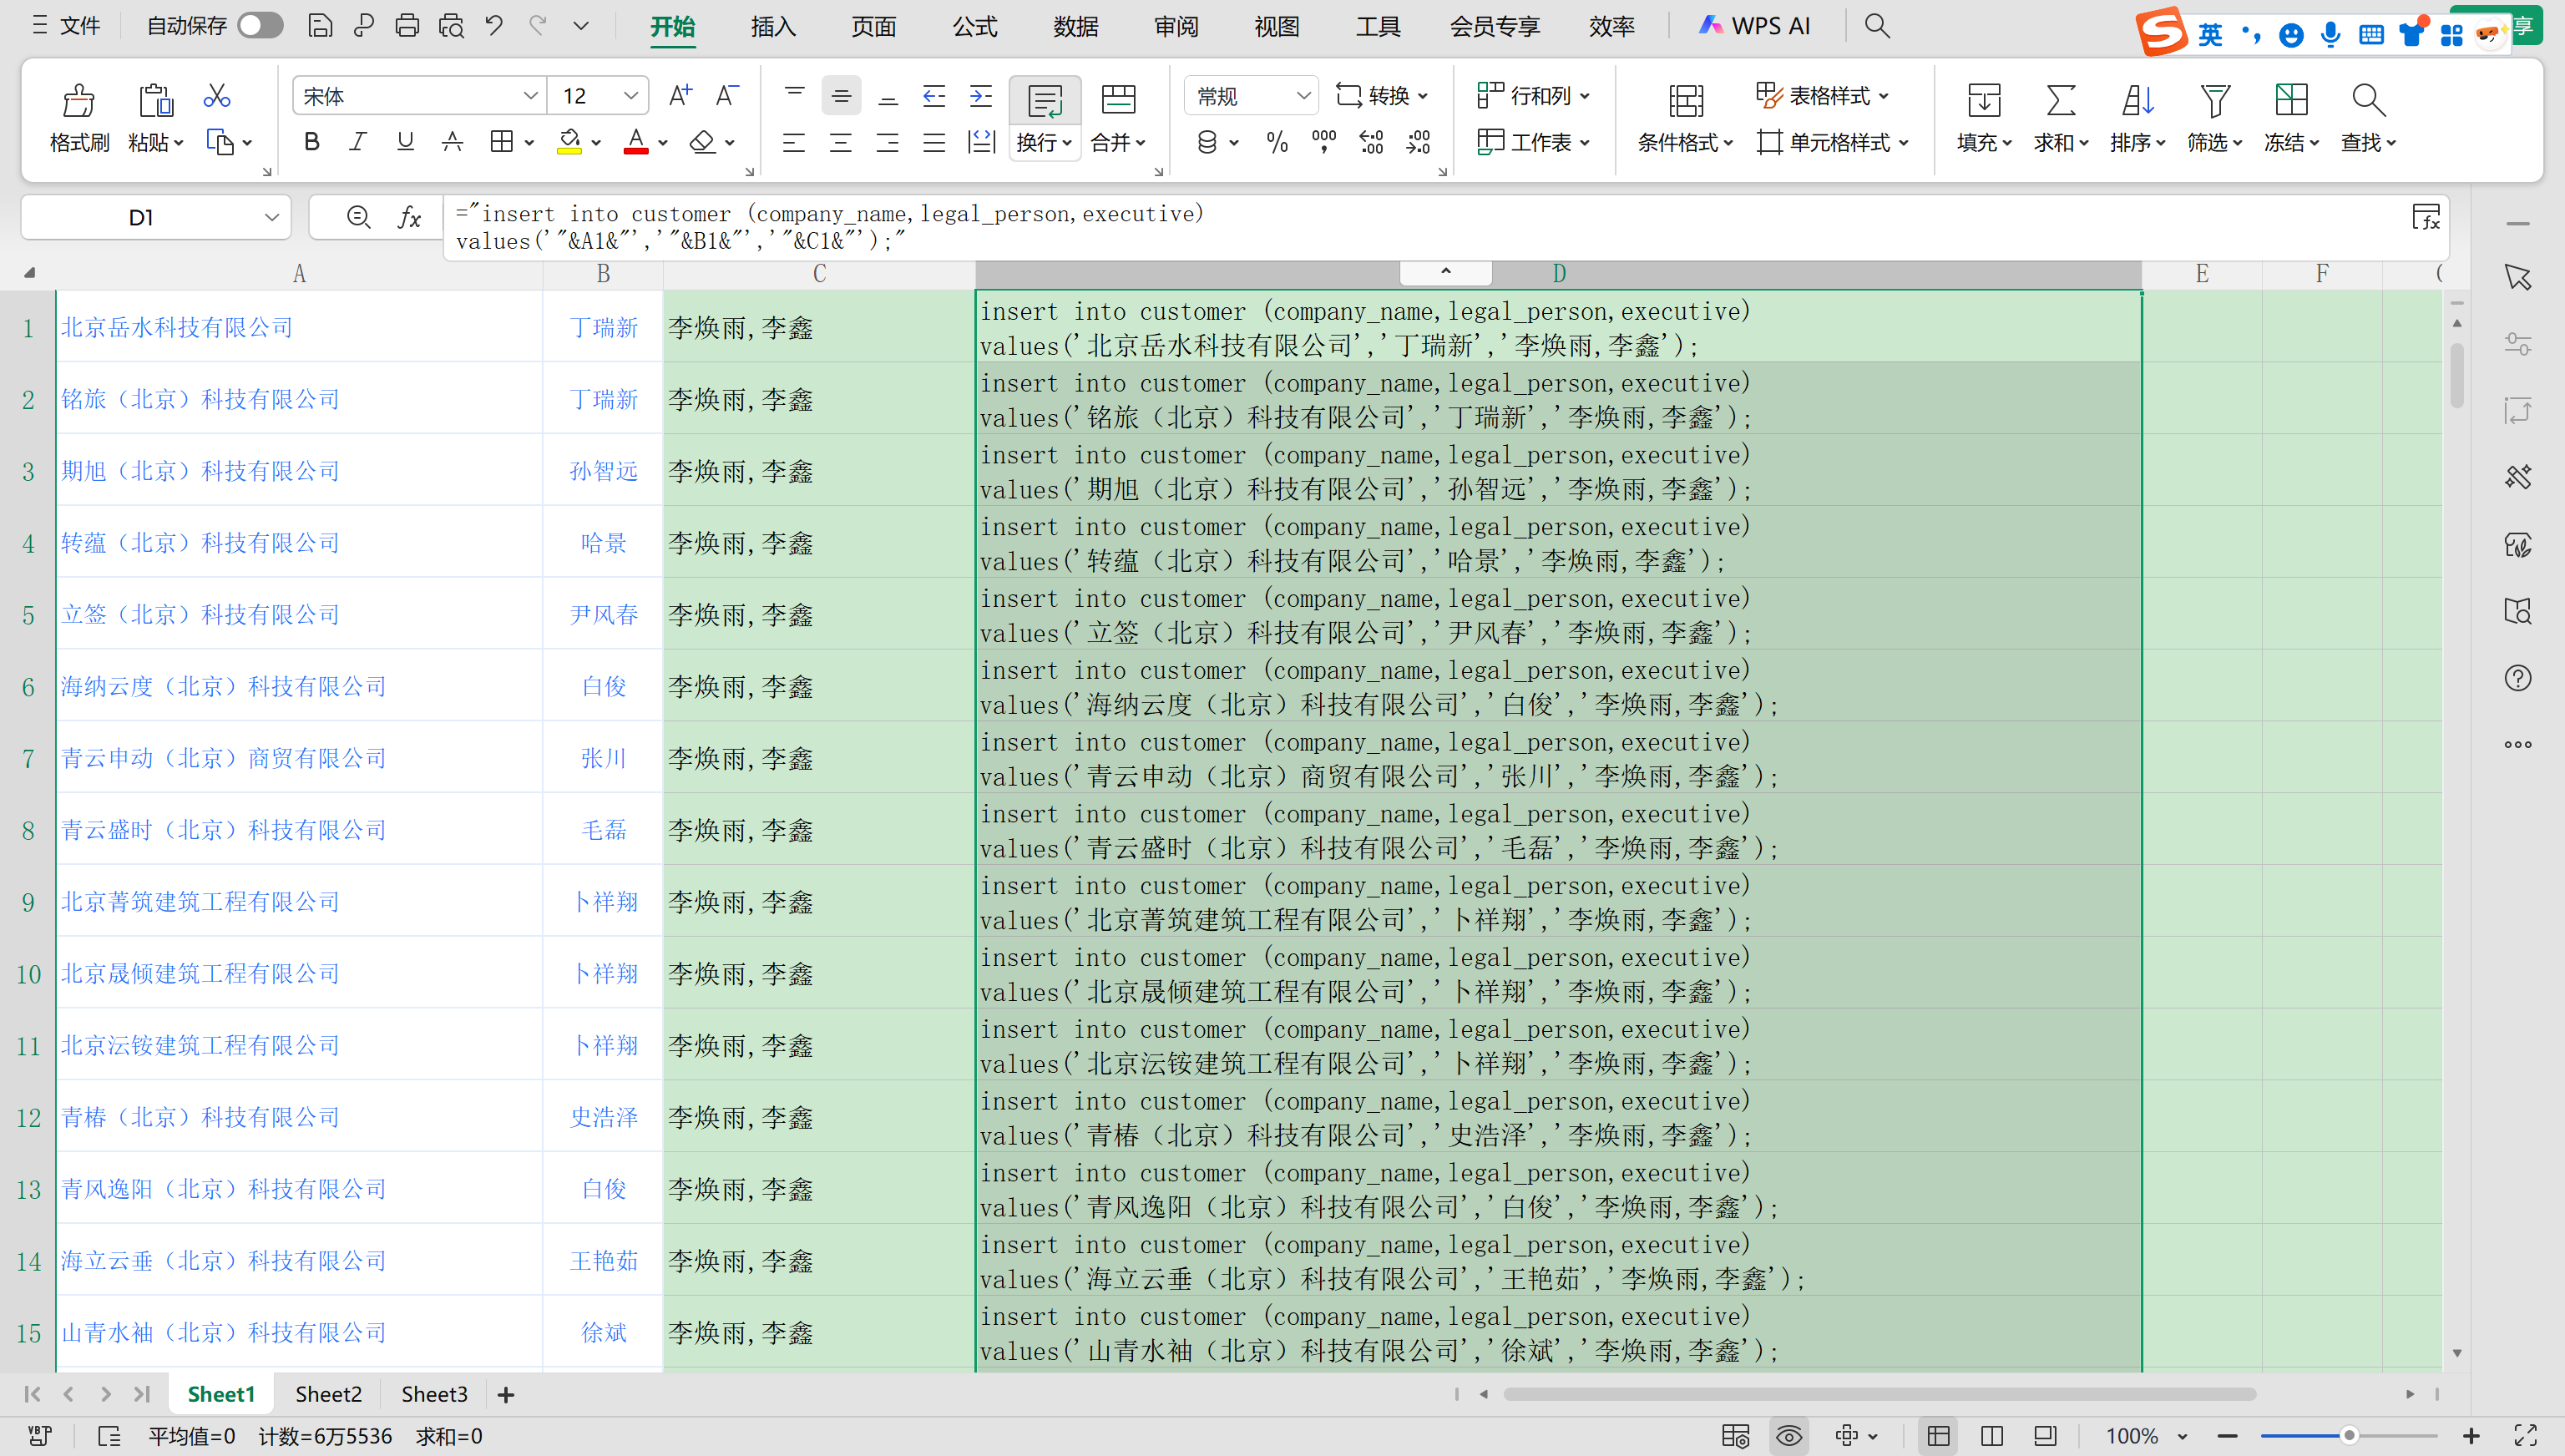Screen dimensions: 2565x1456
Task: Click the increase decimal places icon
Action: click(x=1371, y=142)
